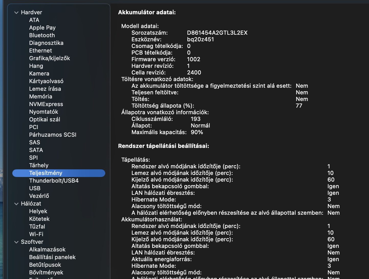This screenshot has height=279, width=369.
Task: Collapse the Szoftver section chevron
Action: coord(16,242)
